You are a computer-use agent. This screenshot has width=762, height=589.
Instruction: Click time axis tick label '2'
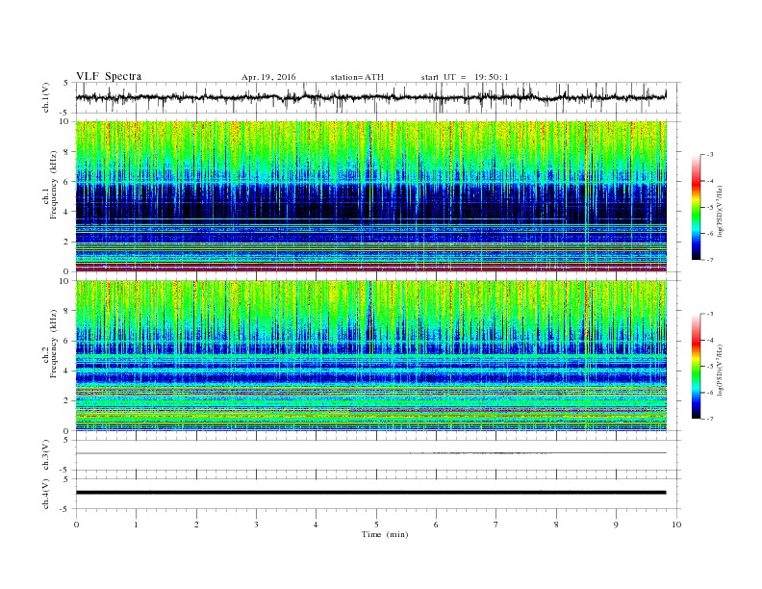click(196, 525)
